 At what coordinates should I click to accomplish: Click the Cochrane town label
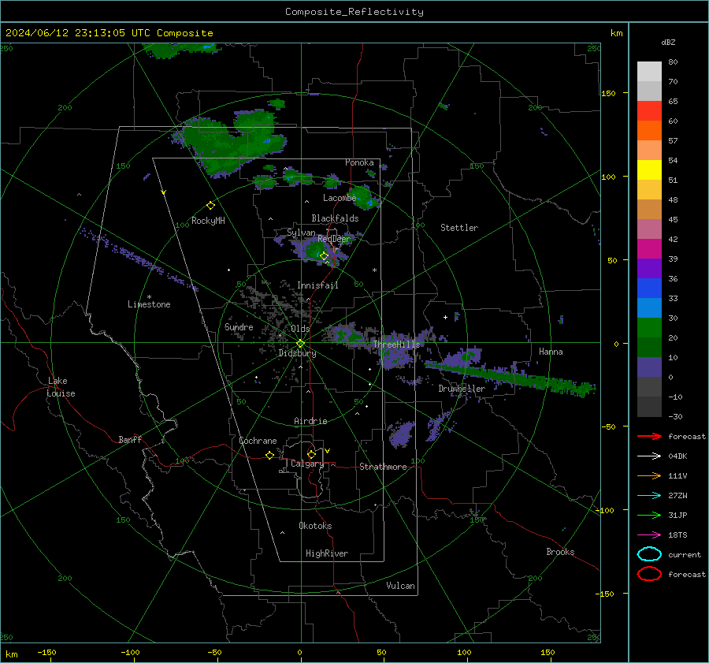point(258,441)
